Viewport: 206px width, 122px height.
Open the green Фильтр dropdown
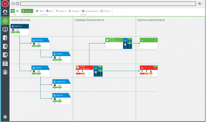pyautogui.click(x=27, y=11)
